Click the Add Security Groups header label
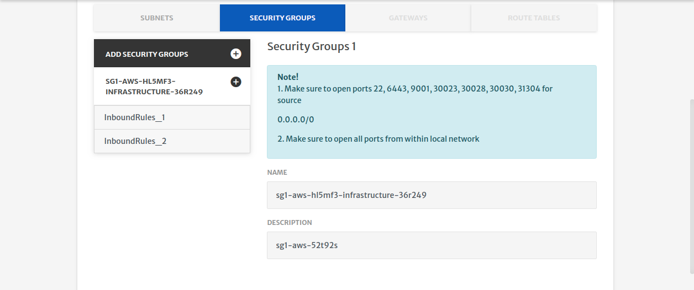The image size is (694, 290). tap(147, 54)
